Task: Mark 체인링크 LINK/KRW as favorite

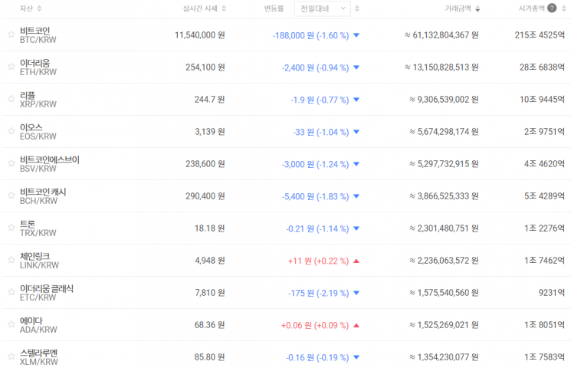Action: tap(11, 259)
